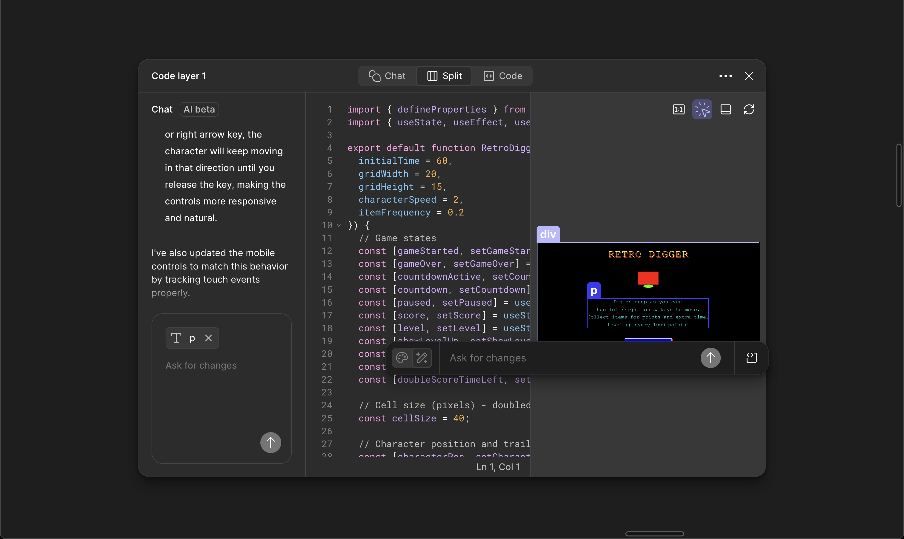Click the 1:1 actual size preview icon
The image size is (904, 539).
pyautogui.click(x=679, y=109)
